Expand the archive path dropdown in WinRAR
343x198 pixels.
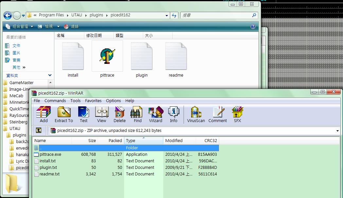pyautogui.click(x=337, y=131)
